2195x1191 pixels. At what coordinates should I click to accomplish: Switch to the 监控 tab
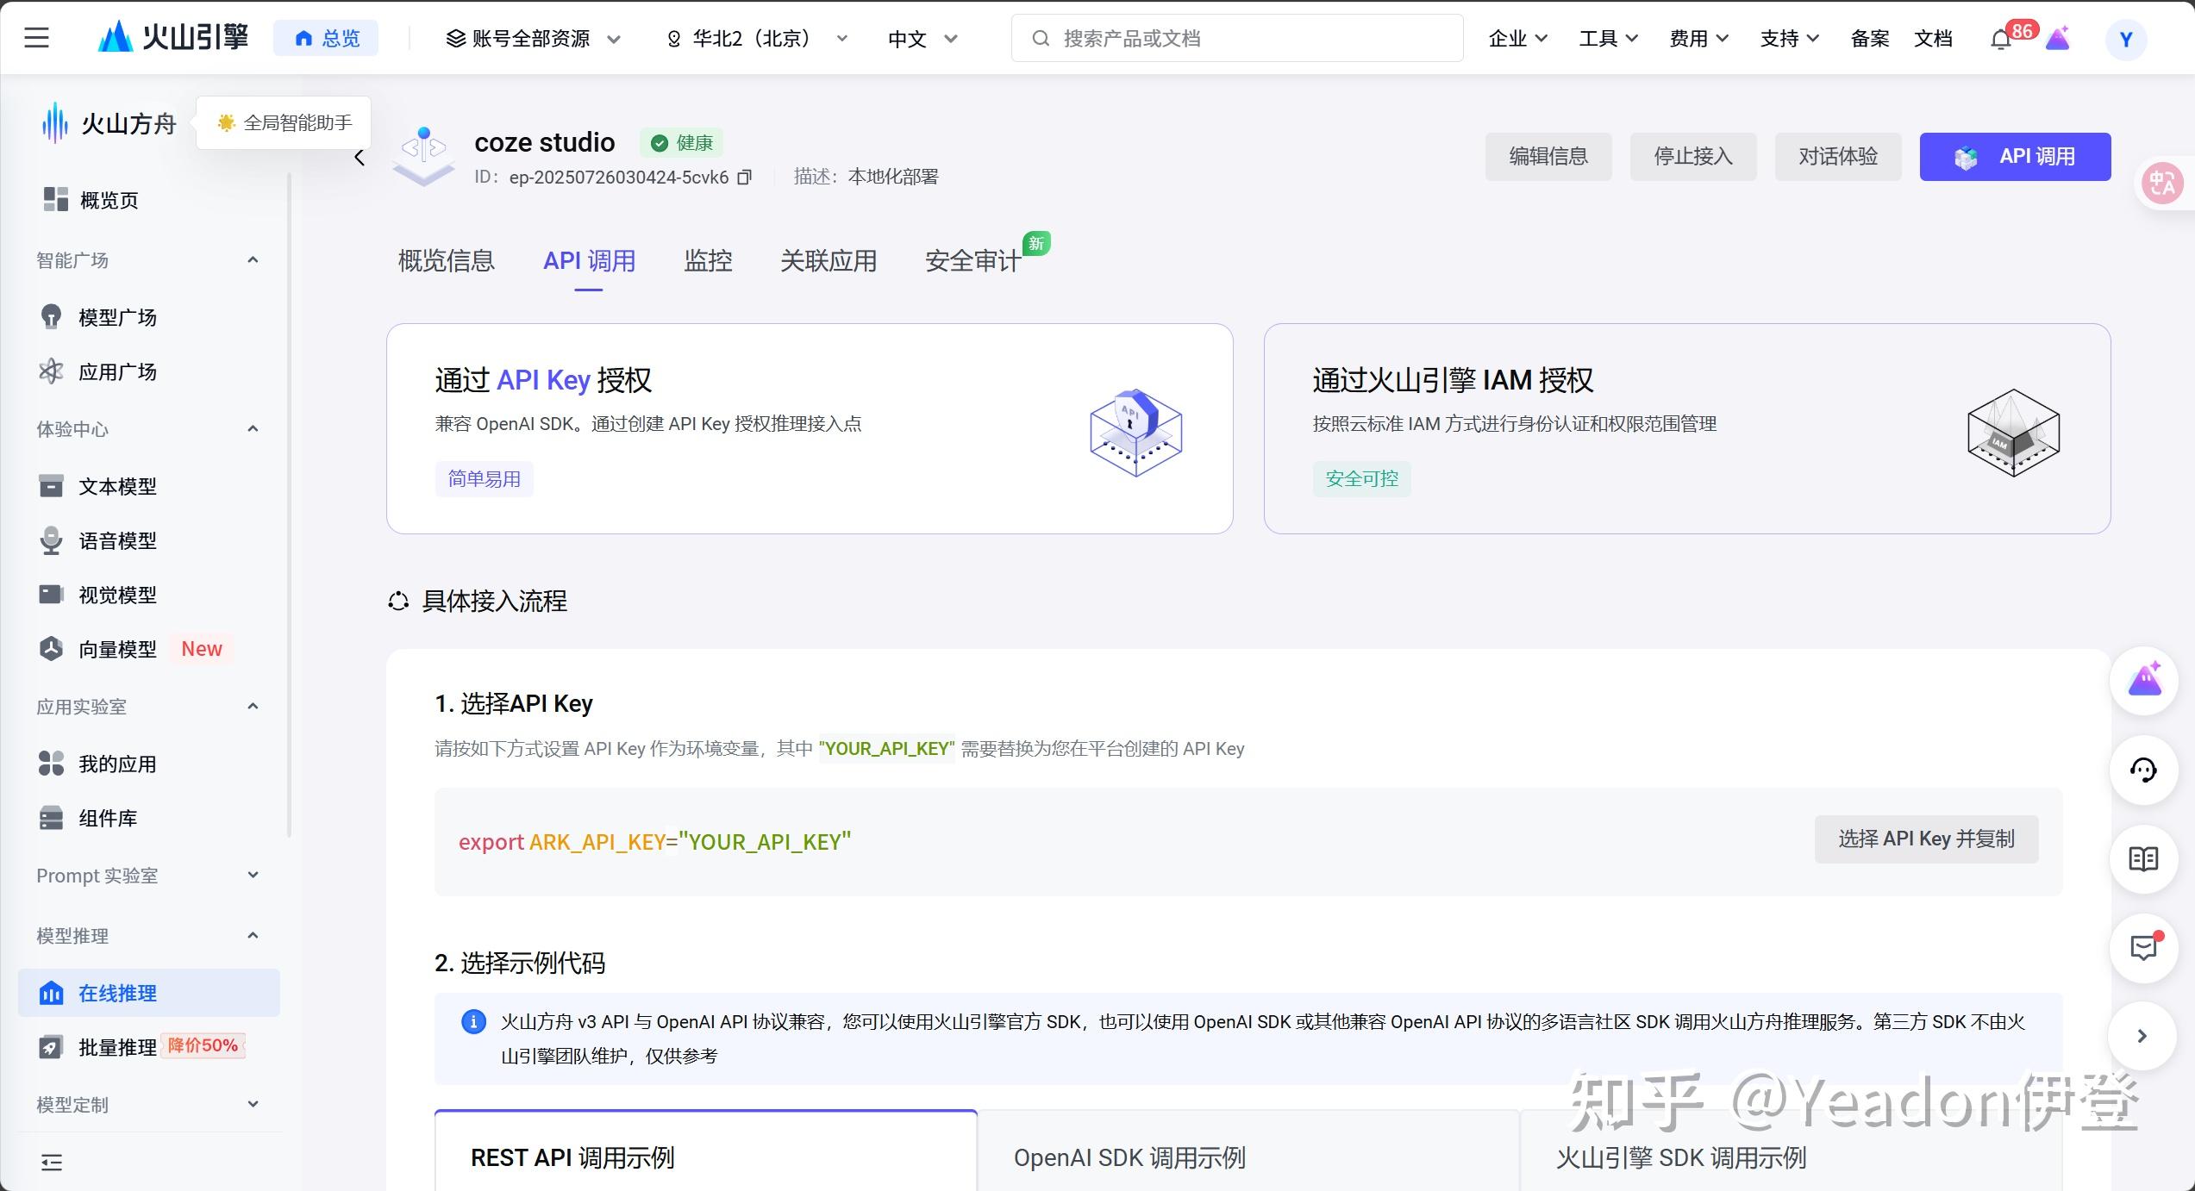click(x=708, y=261)
